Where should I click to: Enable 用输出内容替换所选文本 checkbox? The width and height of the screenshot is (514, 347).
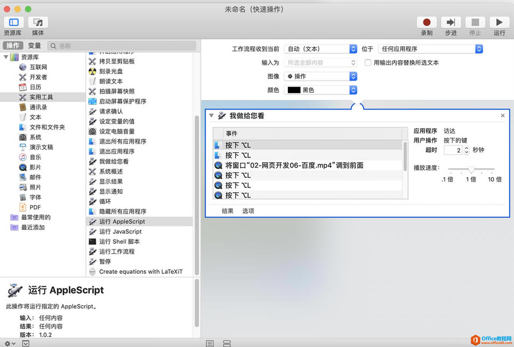pos(368,62)
